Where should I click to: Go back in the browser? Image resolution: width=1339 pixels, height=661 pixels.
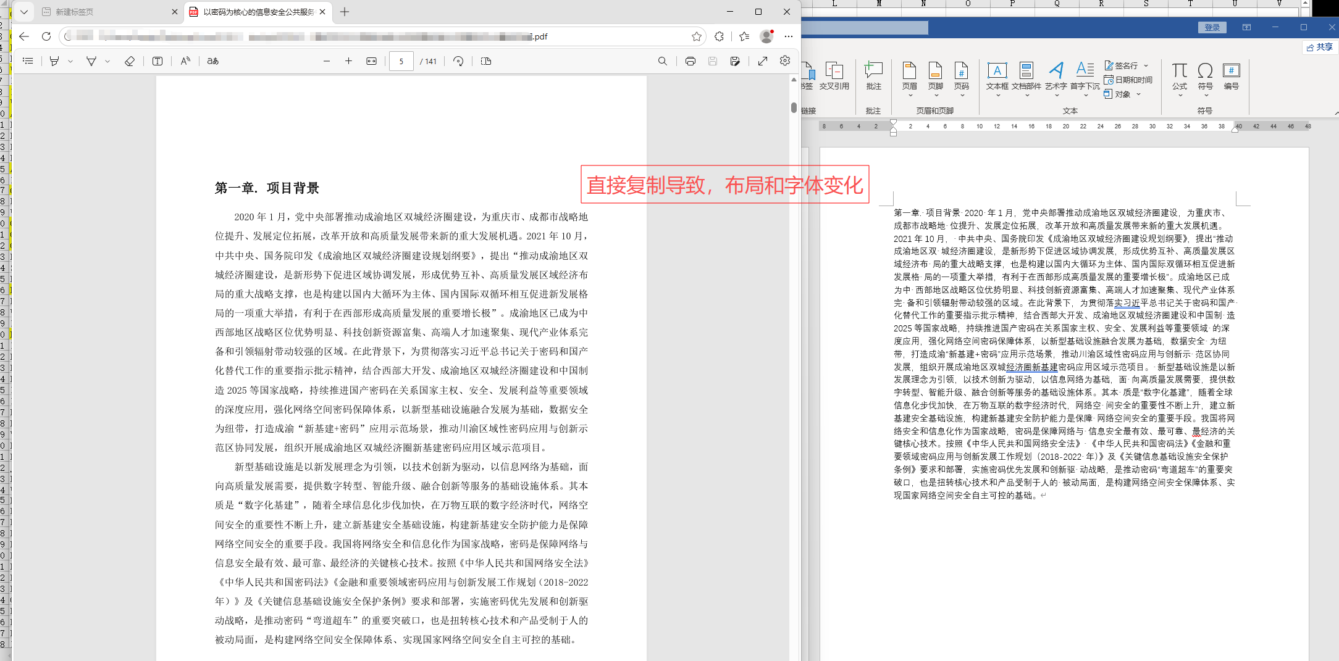(24, 36)
